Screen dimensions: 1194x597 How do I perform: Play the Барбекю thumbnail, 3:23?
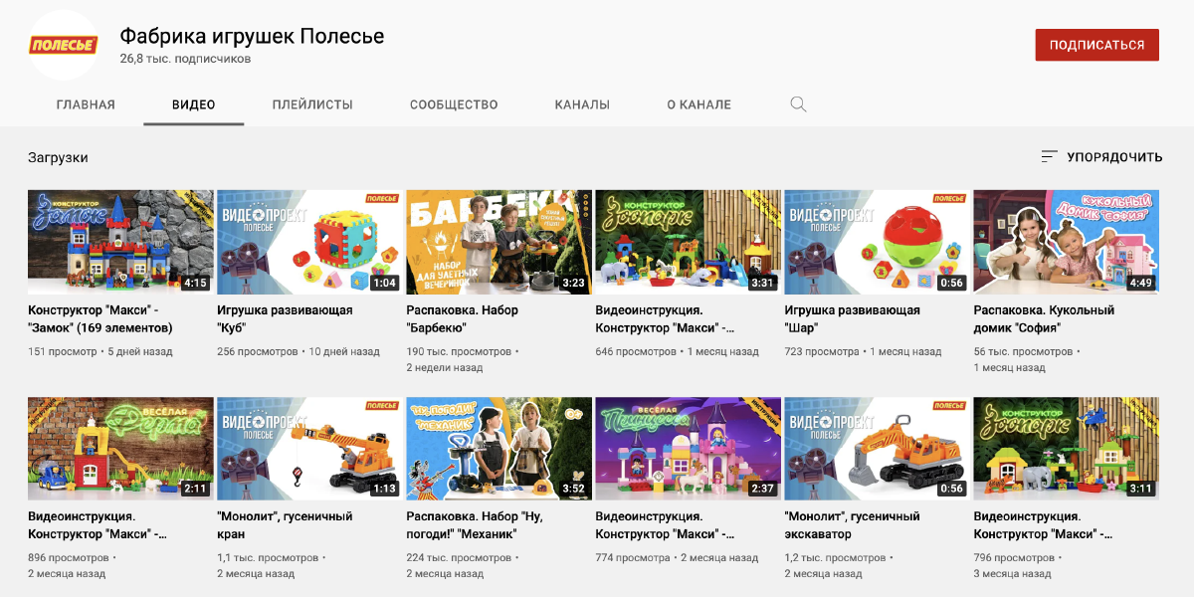498,242
